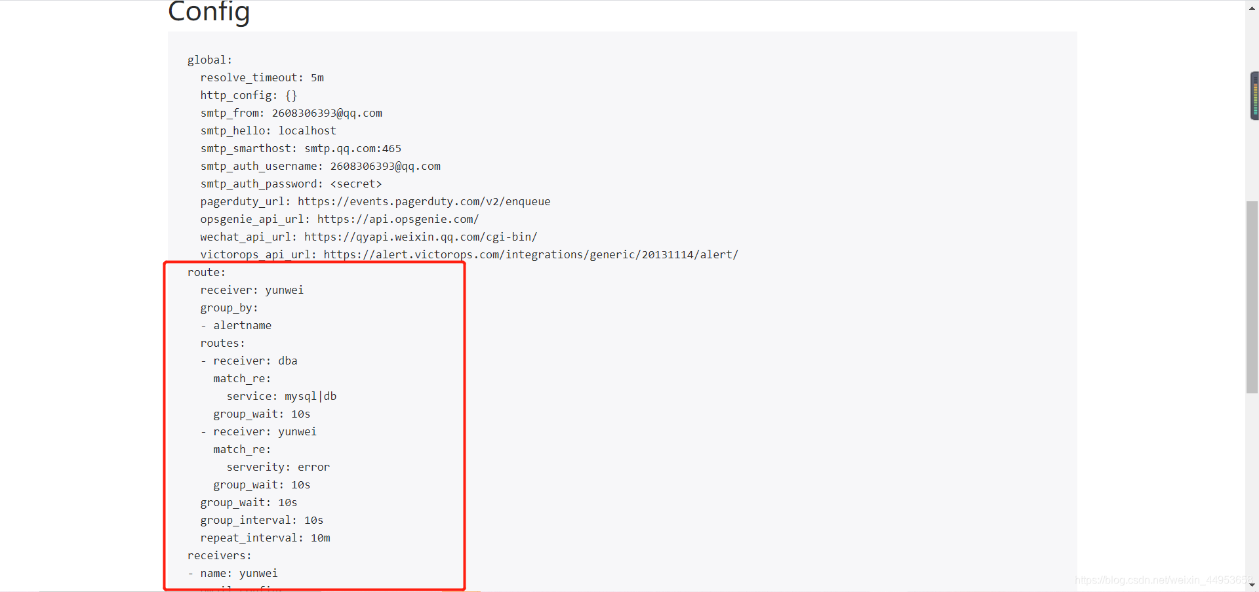Viewport: 1259px width, 592px height.
Task: Click the 'receivers:' line
Action: 220,555
